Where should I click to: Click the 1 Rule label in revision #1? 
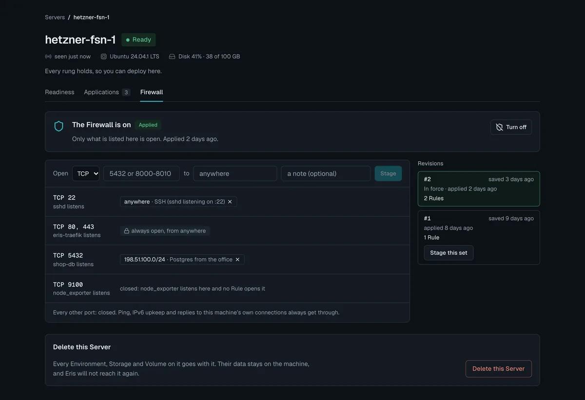click(431, 238)
